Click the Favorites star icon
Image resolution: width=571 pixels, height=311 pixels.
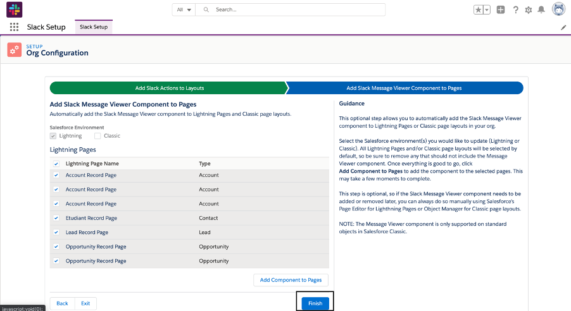point(478,10)
